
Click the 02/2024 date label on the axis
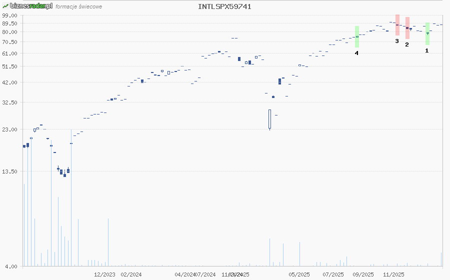[131, 274]
